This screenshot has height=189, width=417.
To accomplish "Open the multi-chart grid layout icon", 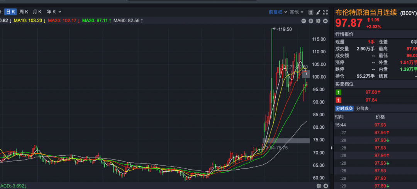I will click(x=310, y=12).
